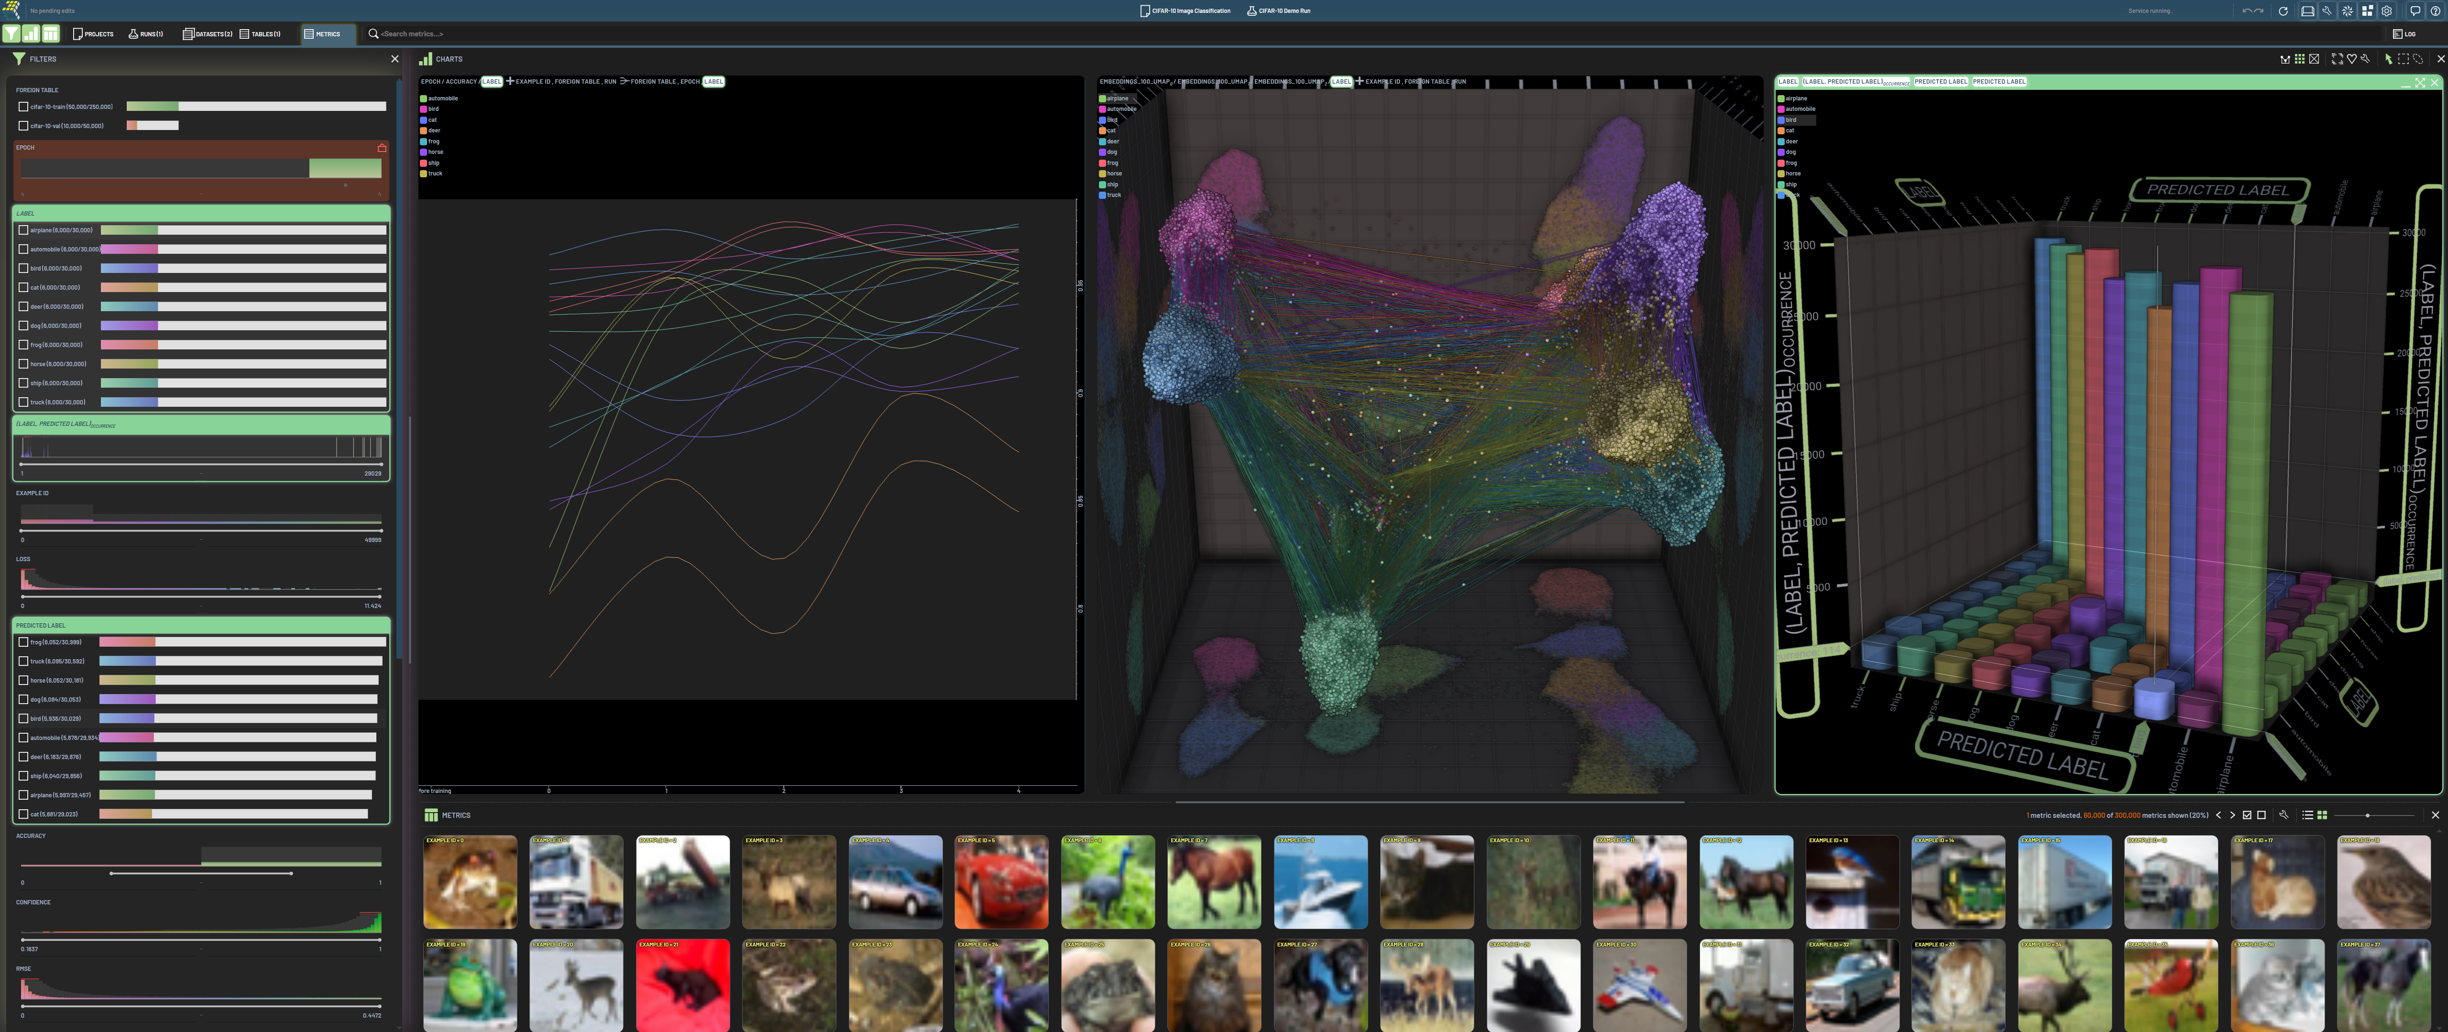The width and height of the screenshot is (2448, 1032).
Task: Adjust the thumbnail size slider
Action: click(x=2367, y=815)
